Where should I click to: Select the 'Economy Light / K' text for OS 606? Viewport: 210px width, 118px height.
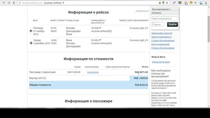click(138, 28)
